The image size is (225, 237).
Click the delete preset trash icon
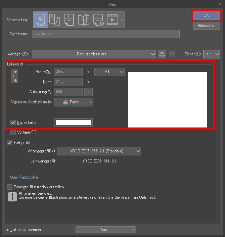pos(172,54)
